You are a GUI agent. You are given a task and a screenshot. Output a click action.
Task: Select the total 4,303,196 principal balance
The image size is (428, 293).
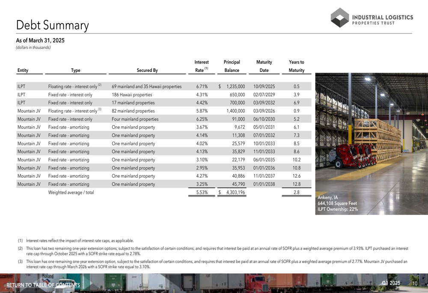coord(235,192)
